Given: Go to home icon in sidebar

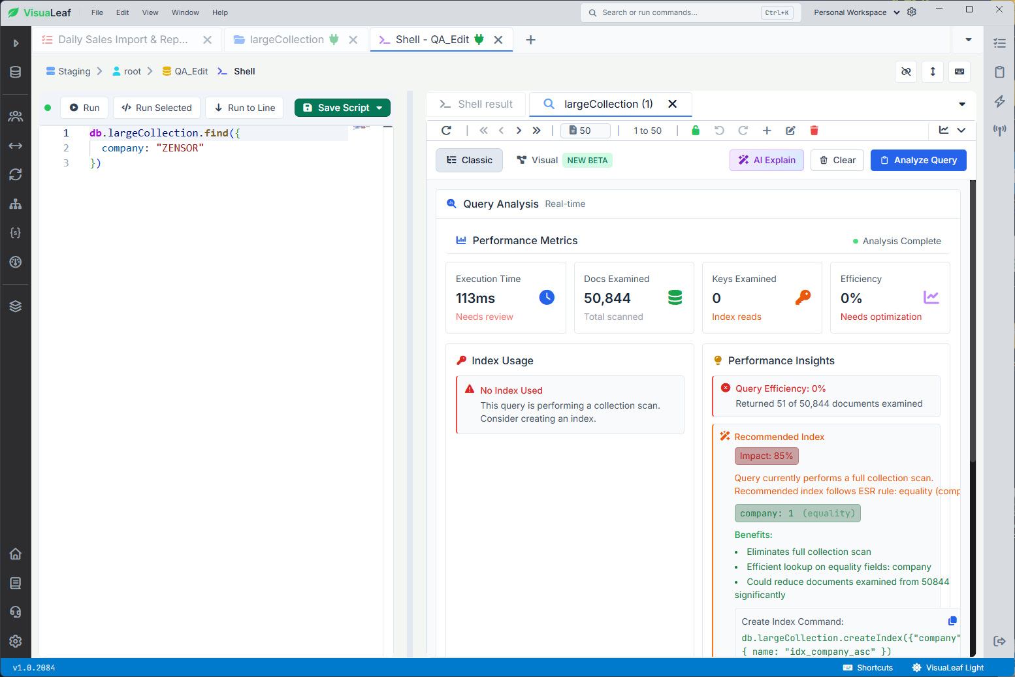Looking at the screenshot, I should [x=16, y=554].
